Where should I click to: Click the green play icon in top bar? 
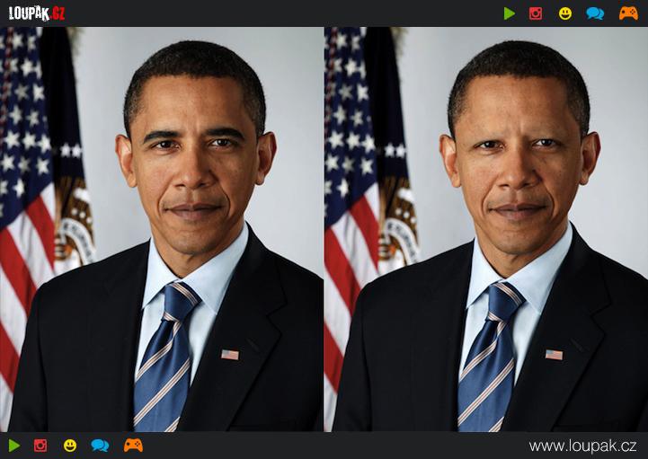click(x=510, y=13)
